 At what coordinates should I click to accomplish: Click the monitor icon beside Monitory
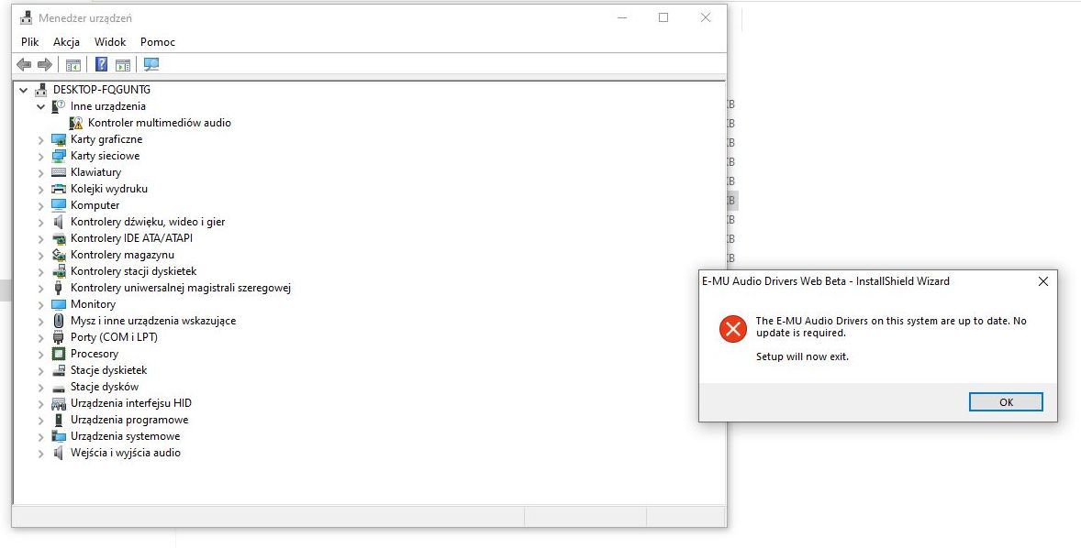pyautogui.click(x=57, y=303)
